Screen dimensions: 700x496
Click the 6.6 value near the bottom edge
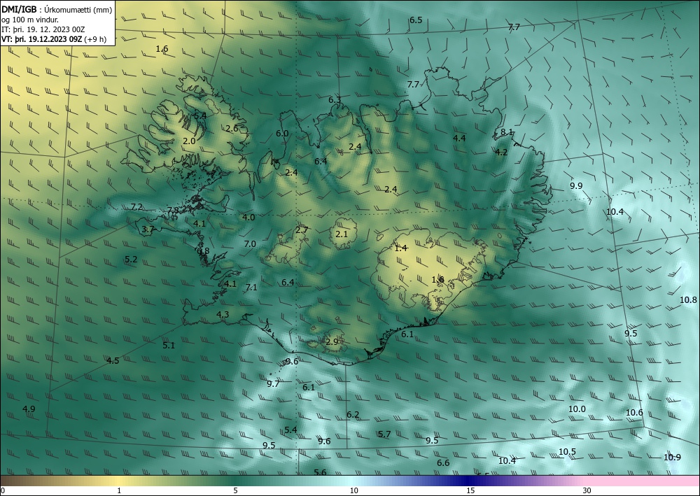(x=443, y=463)
